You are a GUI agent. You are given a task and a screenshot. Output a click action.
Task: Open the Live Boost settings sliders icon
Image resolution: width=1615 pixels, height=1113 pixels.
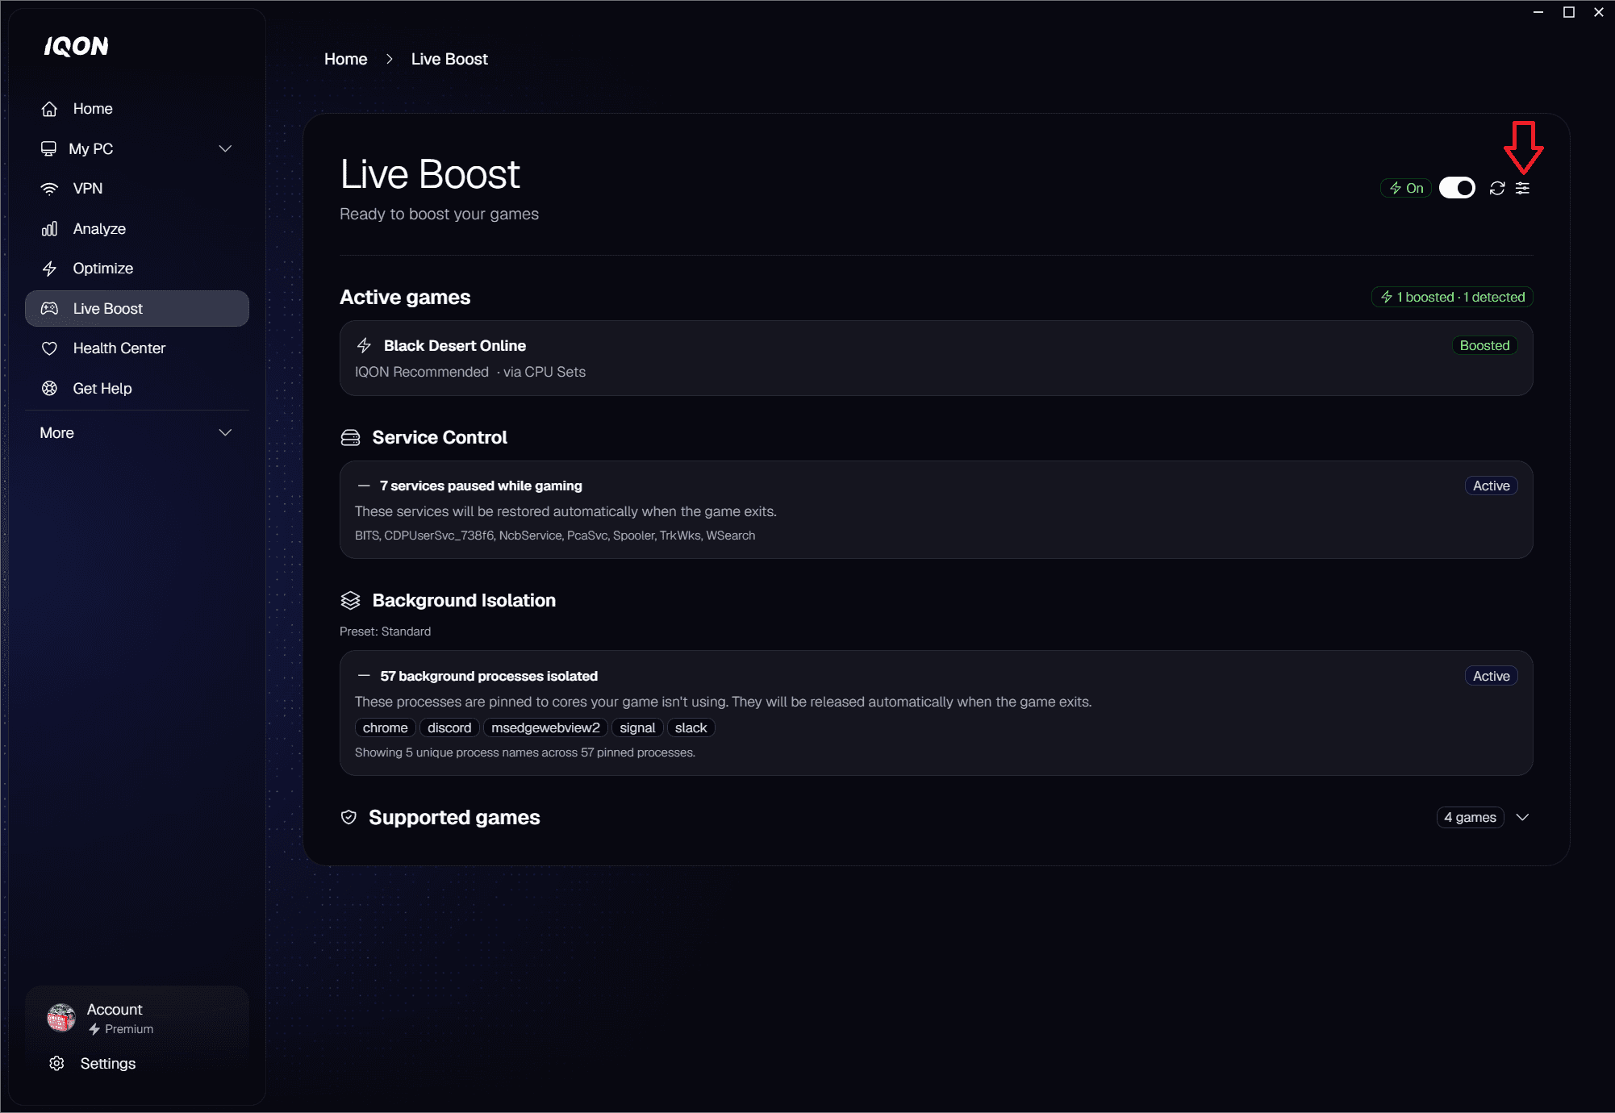tap(1522, 188)
